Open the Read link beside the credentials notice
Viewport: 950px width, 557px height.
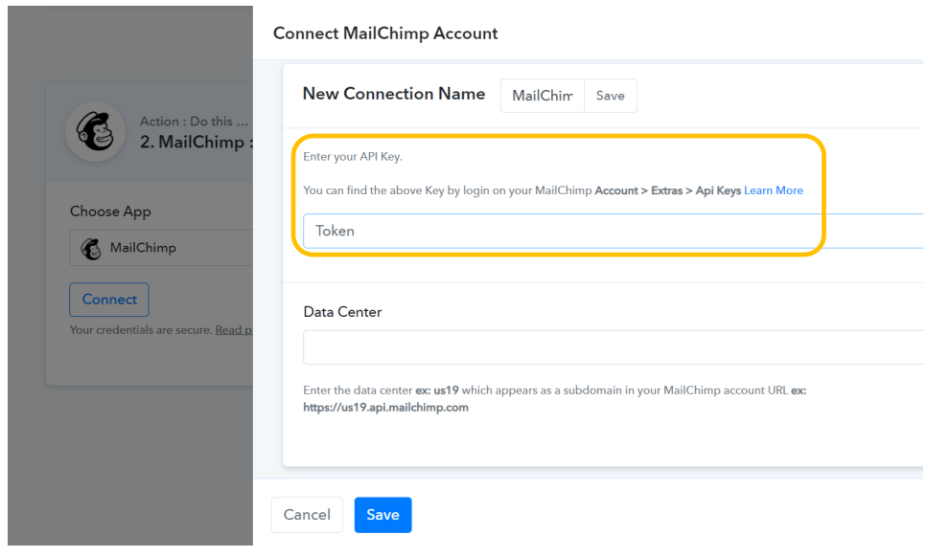[x=233, y=330]
